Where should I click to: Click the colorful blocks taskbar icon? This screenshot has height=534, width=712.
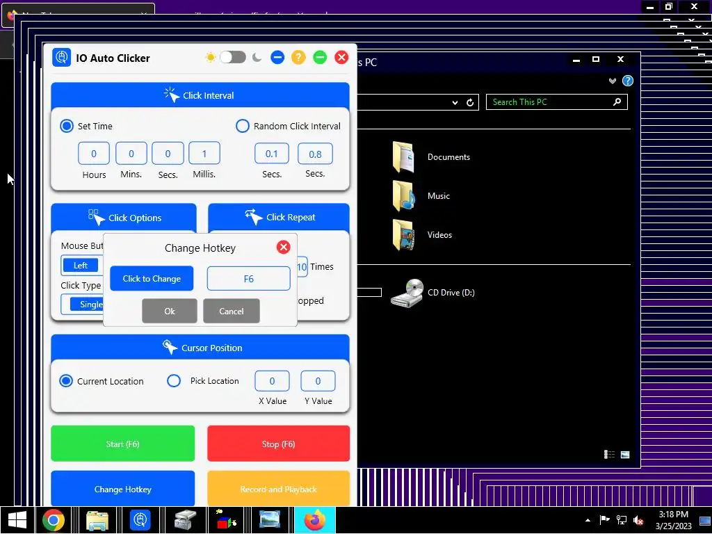227,520
